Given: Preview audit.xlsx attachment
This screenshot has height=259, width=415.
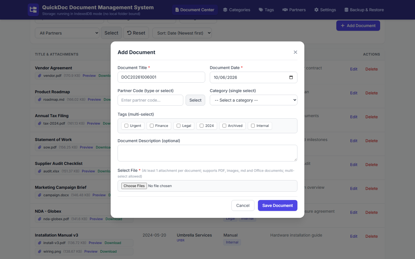Looking at the screenshot, I should (88, 171).
